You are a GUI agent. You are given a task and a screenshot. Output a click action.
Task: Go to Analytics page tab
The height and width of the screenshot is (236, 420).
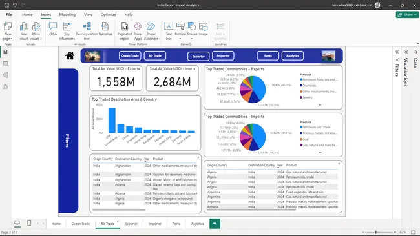click(198, 224)
